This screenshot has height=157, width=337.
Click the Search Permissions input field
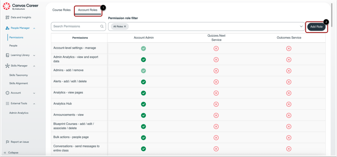[78, 27]
